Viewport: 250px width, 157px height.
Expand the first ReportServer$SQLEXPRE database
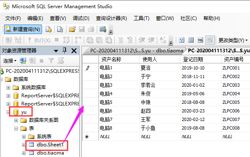pos(8,96)
